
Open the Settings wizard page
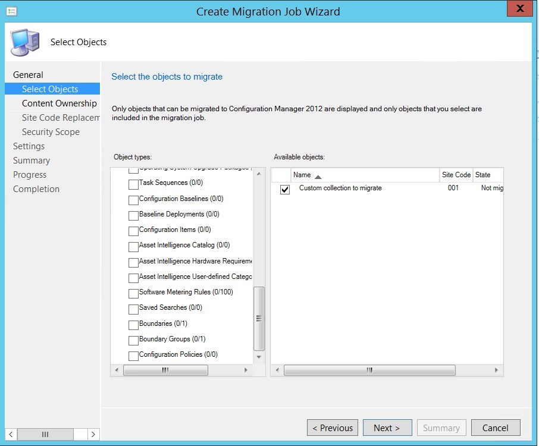[29, 146]
